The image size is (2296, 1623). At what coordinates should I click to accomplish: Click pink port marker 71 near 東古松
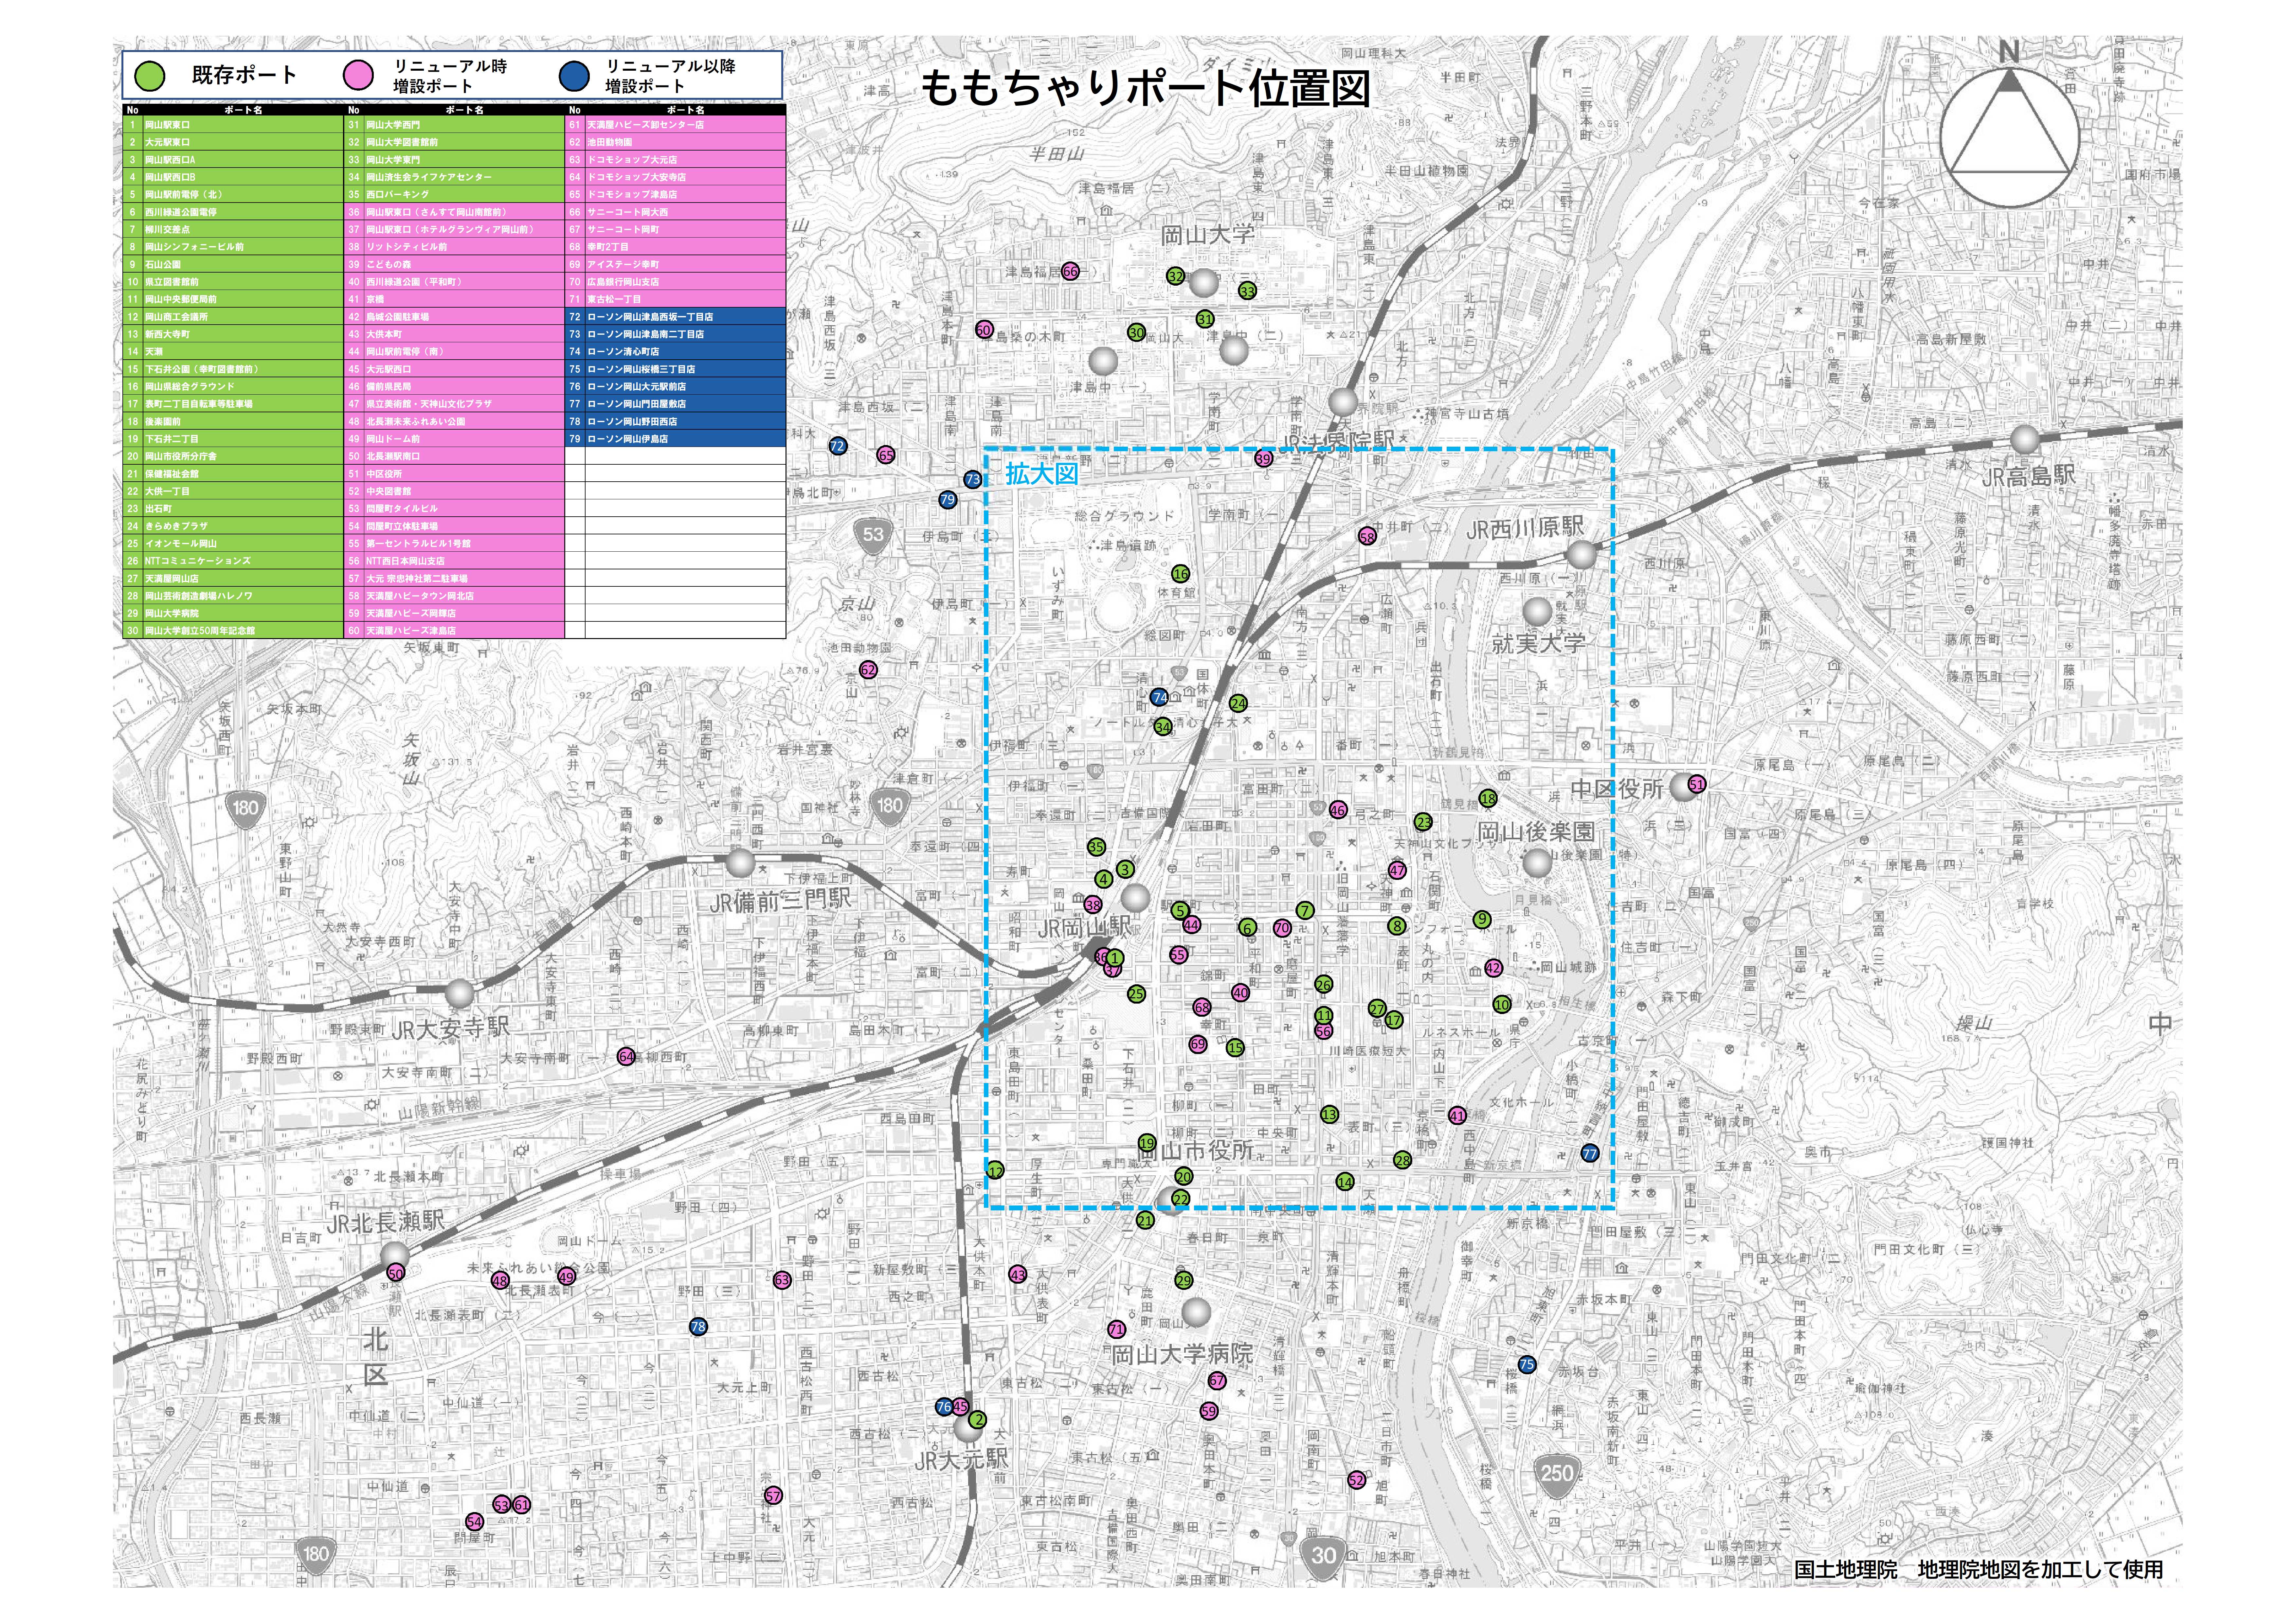[1117, 1329]
